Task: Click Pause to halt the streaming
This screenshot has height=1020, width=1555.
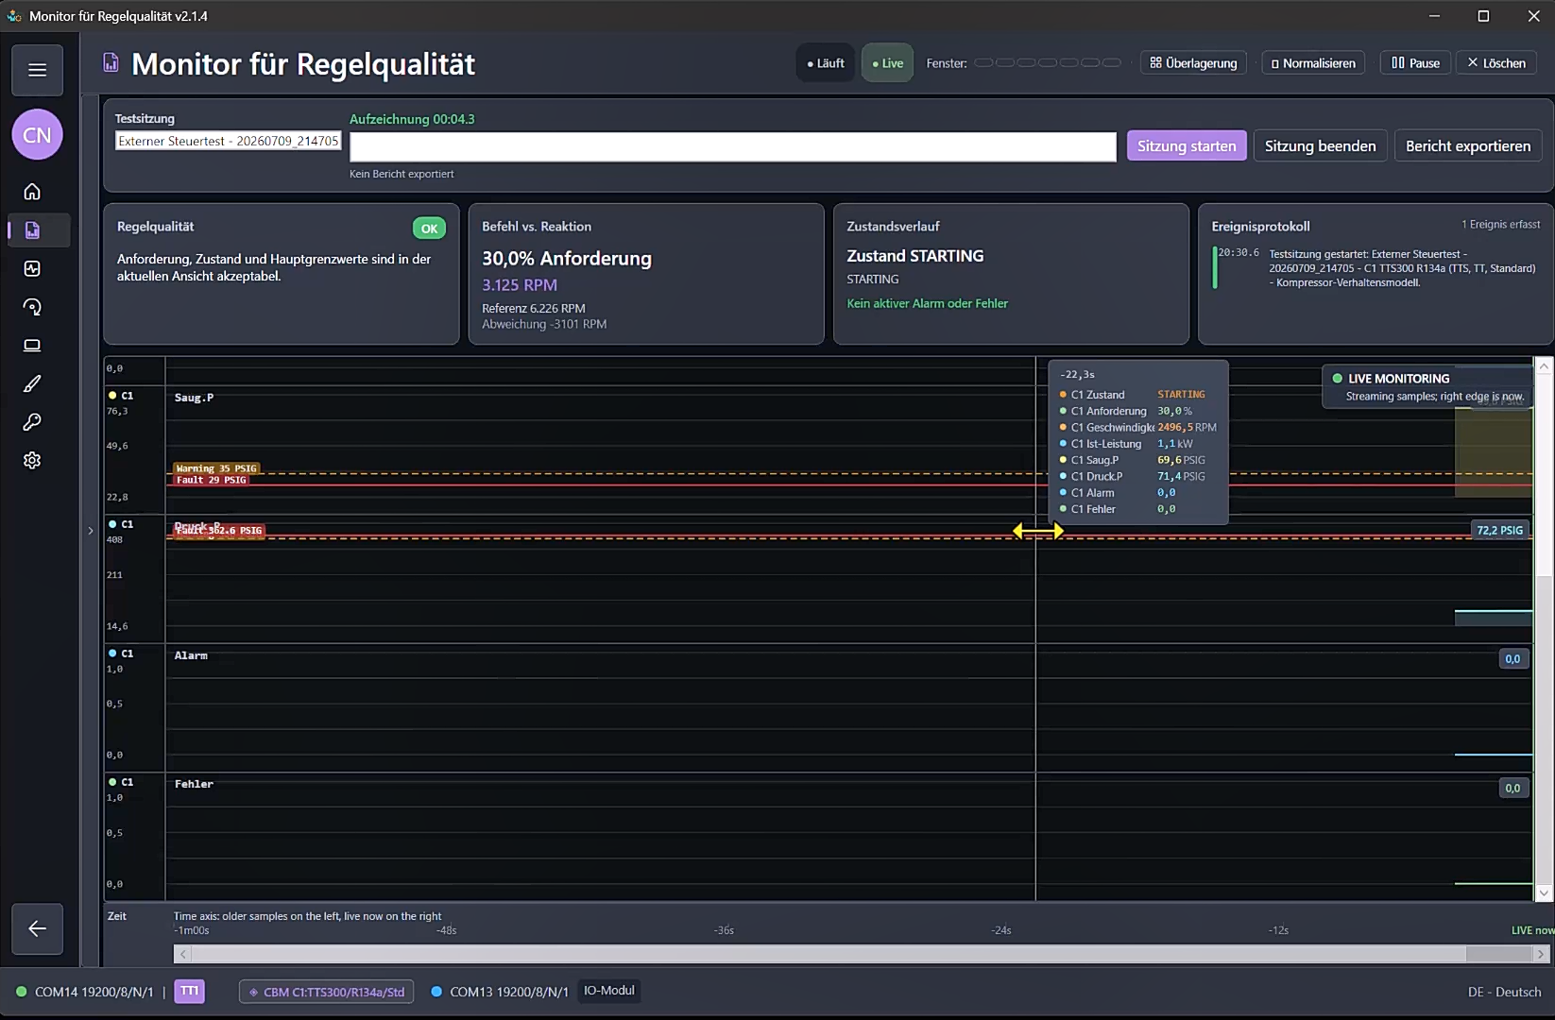Action: click(x=1415, y=63)
